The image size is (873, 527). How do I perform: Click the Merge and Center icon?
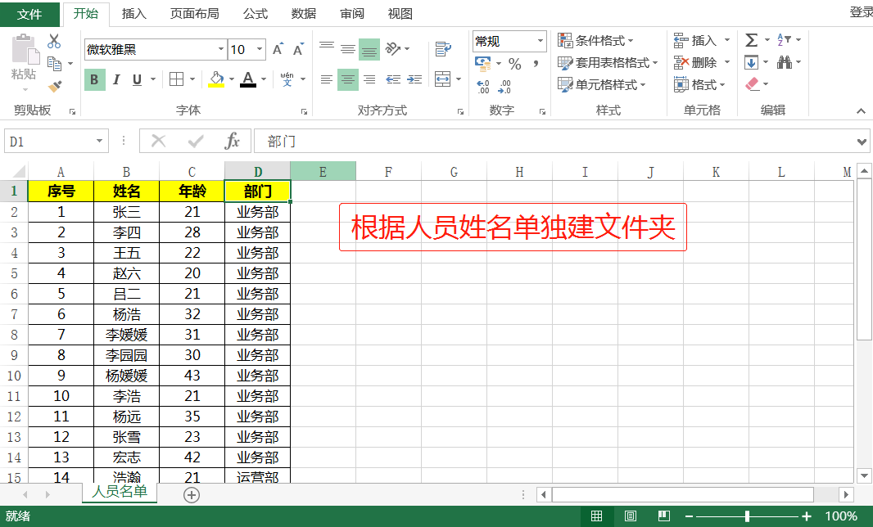point(442,79)
